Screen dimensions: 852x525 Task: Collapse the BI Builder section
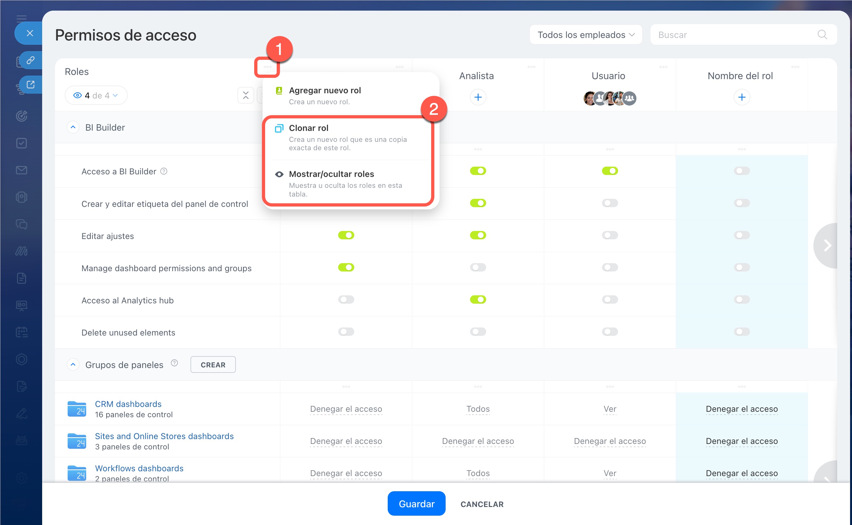click(x=73, y=127)
